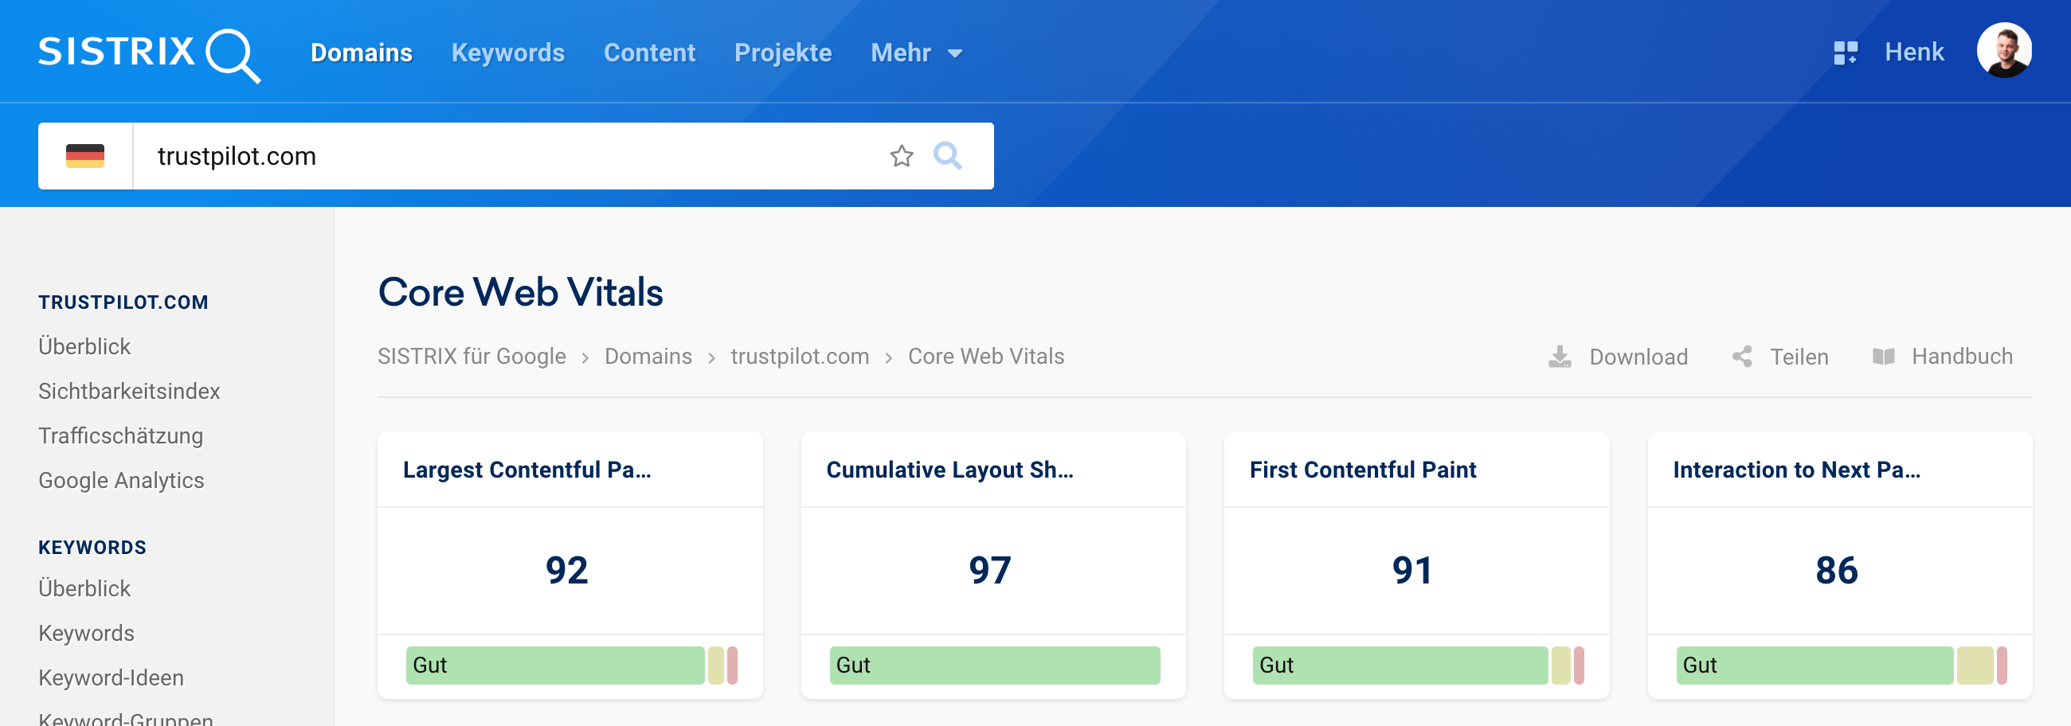Click yellow segment in Interaction to Next Paint bar
2071x726 pixels.
pyautogui.click(x=1975, y=665)
